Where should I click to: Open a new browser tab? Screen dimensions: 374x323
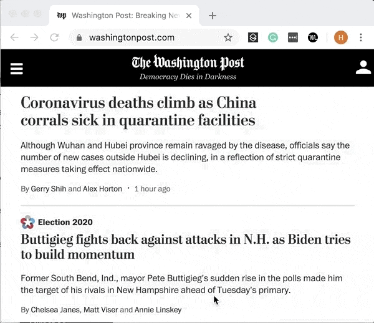[213, 15]
